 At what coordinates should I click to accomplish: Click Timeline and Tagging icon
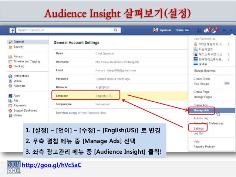[10, 61]
